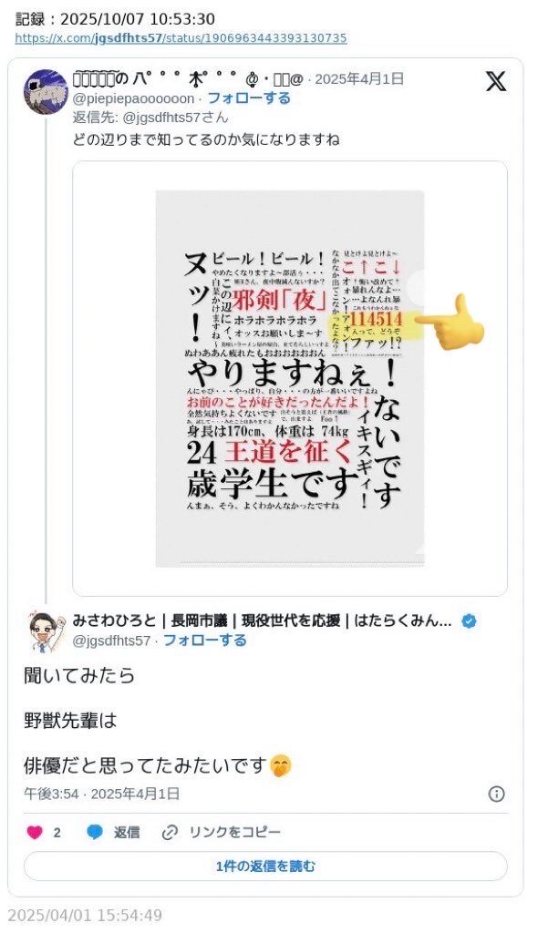
Task: Click the info circle icon
Action: (x=496, y=794)
